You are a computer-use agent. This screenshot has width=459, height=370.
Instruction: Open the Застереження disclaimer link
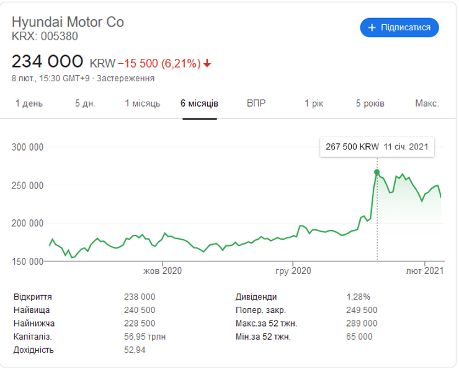tap(127, 78)
